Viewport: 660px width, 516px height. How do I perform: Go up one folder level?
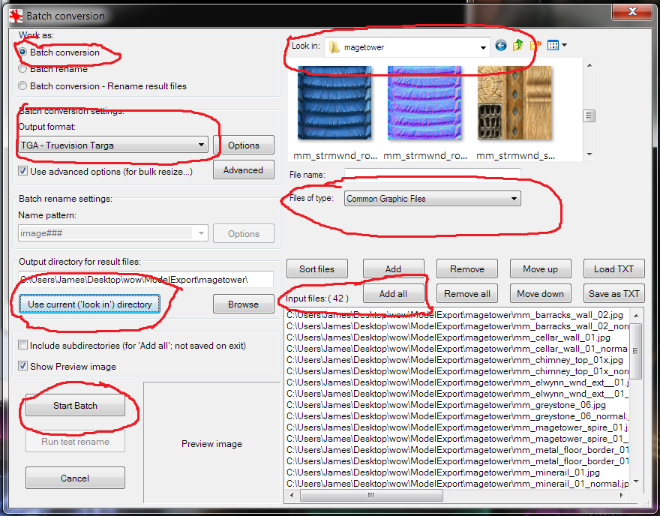pos(518,46)
